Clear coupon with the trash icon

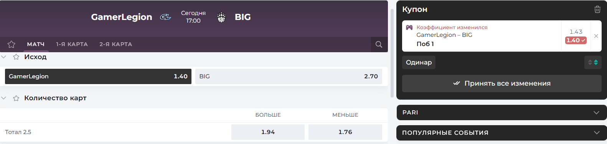click(x=597, y=10)
